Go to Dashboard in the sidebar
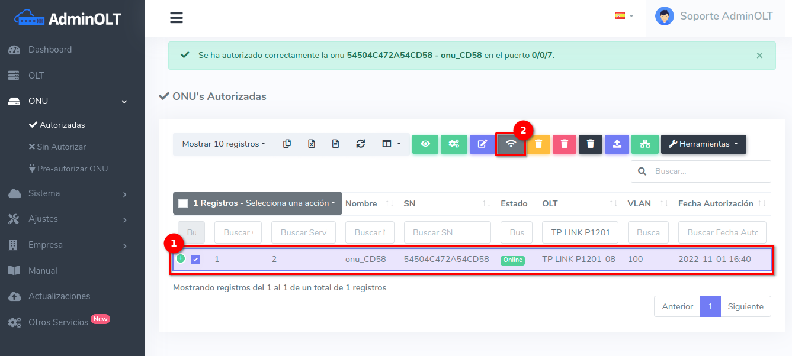 pos(50,50)
